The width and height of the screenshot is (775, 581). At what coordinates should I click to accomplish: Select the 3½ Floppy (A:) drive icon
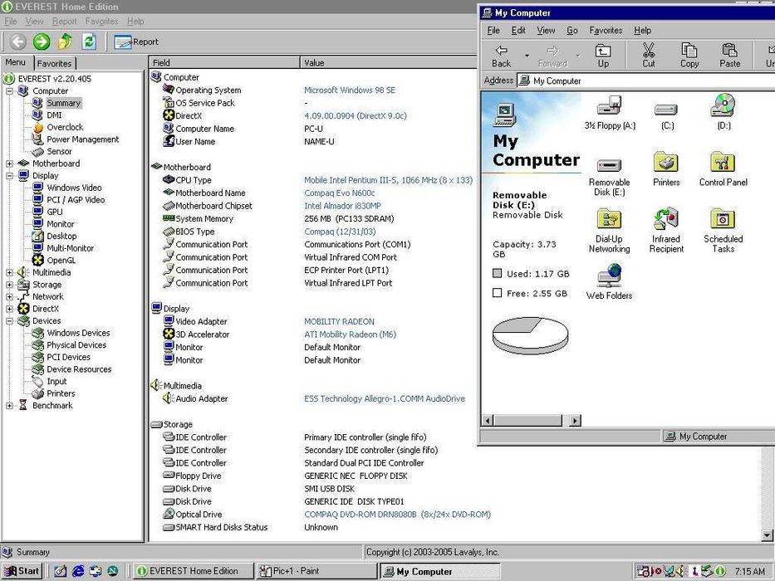[x=610, y=112]
